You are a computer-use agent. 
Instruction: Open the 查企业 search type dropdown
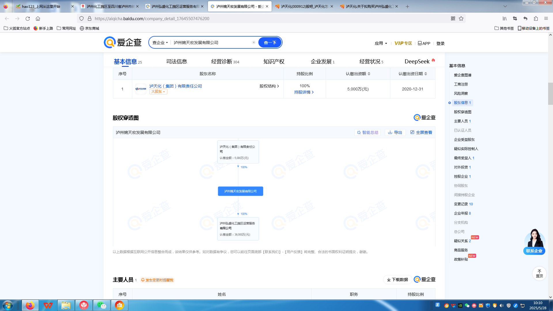160,43
